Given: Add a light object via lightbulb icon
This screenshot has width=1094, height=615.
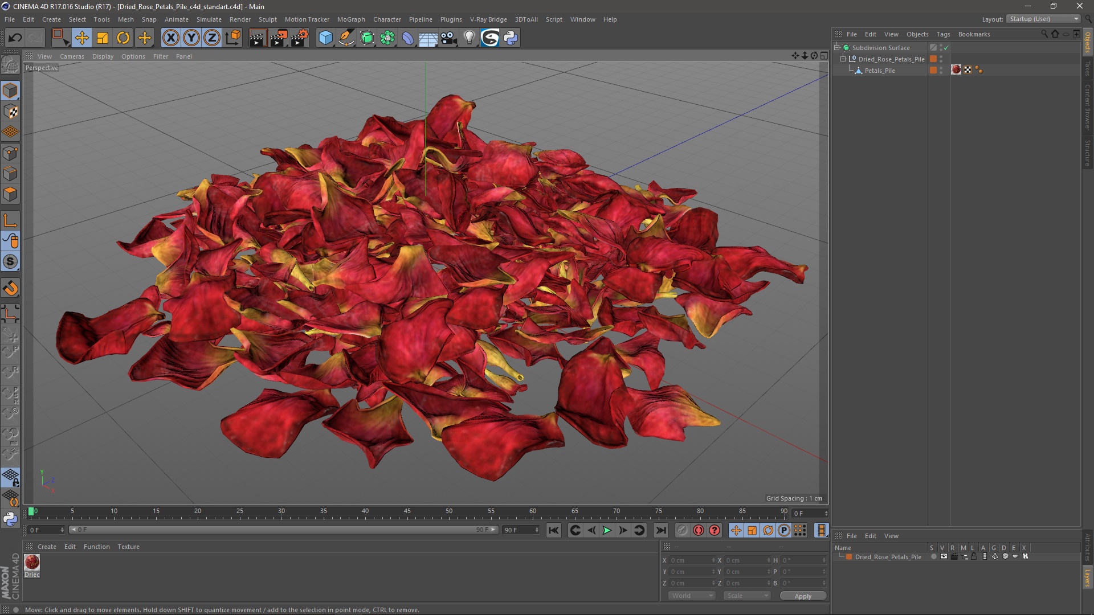Looking at the screenshot, I should pos(469,38).
